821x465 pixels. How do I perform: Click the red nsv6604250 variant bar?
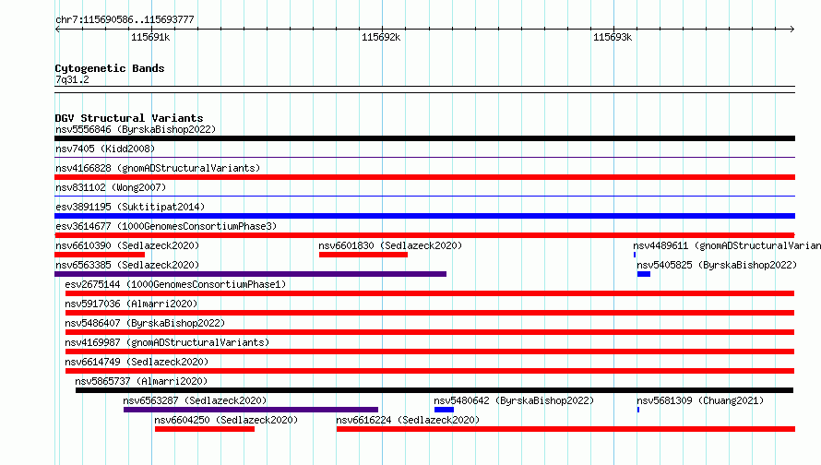[205, 429]
